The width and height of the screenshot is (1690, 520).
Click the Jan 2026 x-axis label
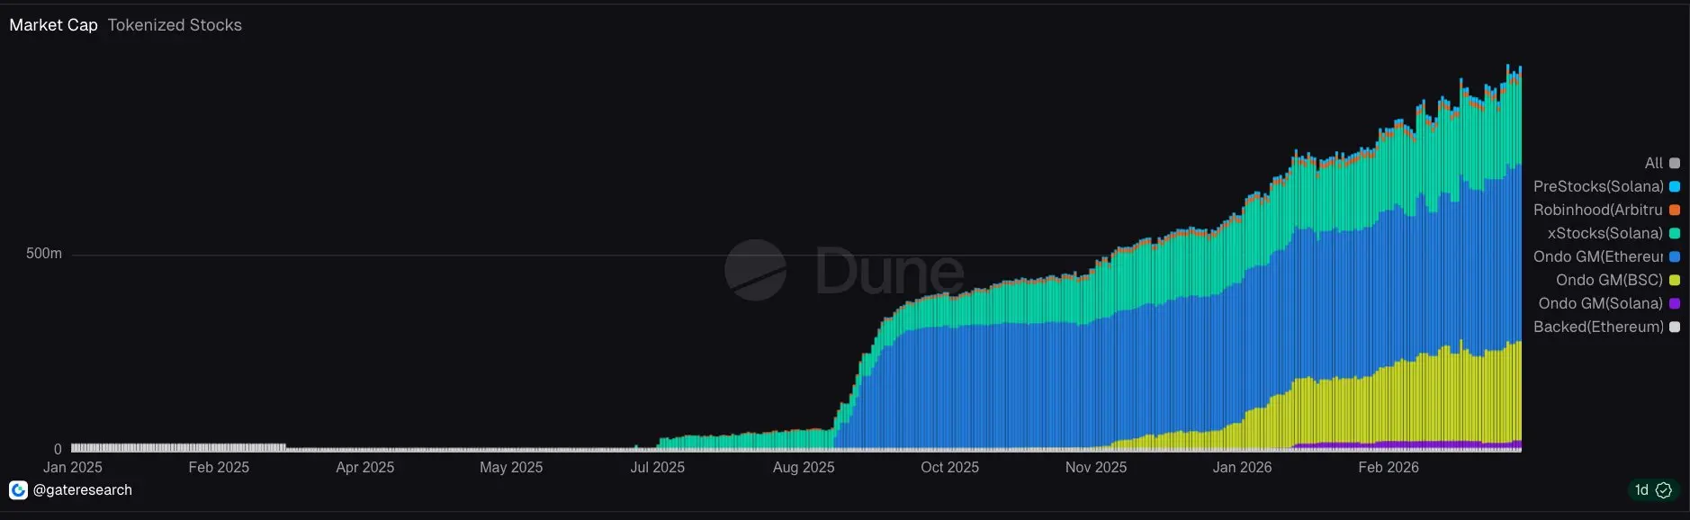tap(1242, 468)
